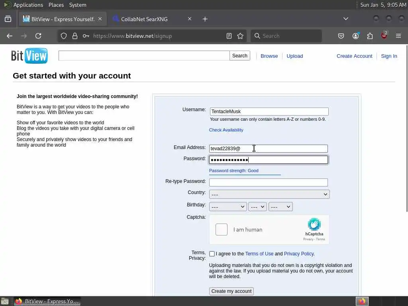Viewport: 408px width, 306px height.
Task: Open Firefox hamburger application menu
Action: [398, 36]
